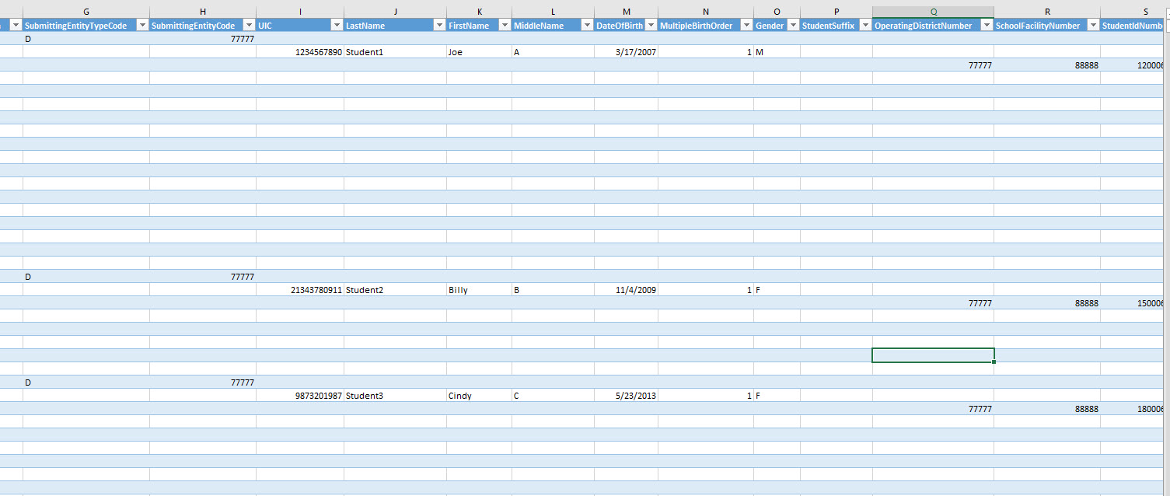Viewport: 1170px width, 496px height.
Task: Select the birth date 3/17/2007
Action: click(626, 52)
